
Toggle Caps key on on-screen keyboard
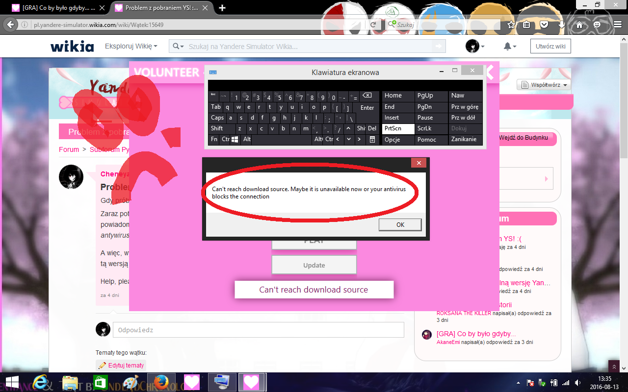click(x=217, y=118)
